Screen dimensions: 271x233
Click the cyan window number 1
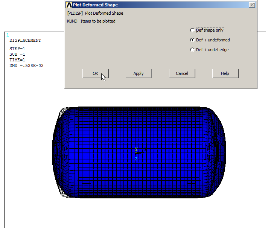[8, 35]
